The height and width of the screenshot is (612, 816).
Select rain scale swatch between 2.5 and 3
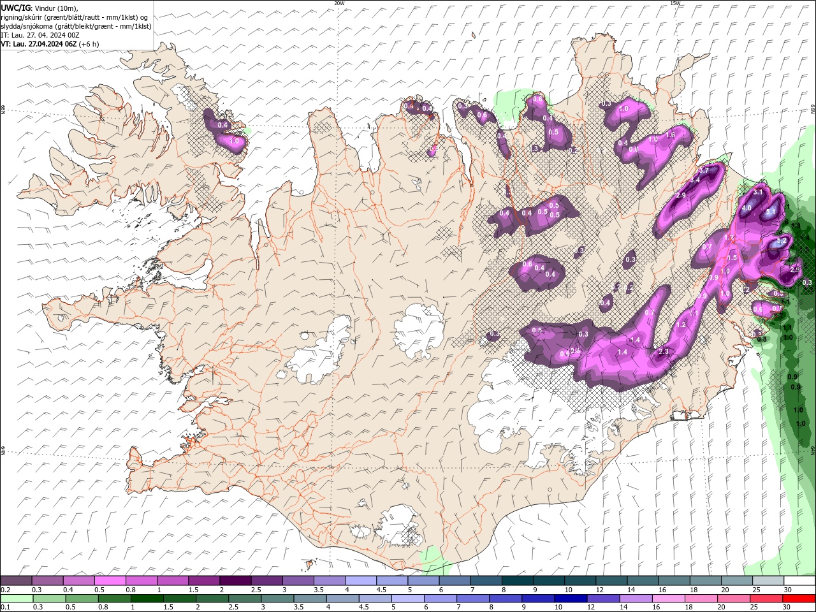(x=244, y=599)
